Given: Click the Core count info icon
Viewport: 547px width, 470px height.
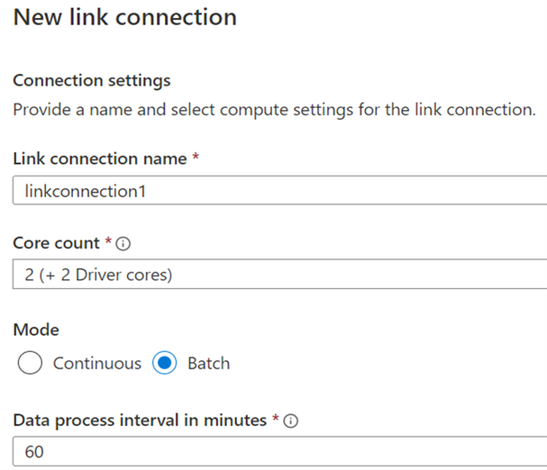Looking at the screenshot, I should click(123, 244).
